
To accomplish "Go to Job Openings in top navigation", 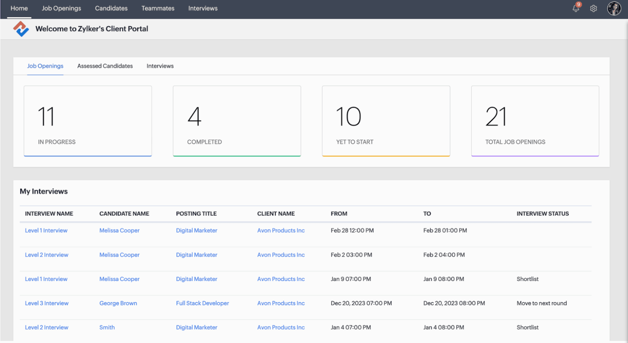I will 61,8.
